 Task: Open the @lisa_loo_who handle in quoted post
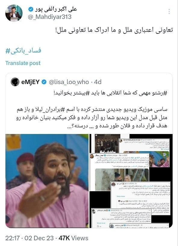coord(69,82)
